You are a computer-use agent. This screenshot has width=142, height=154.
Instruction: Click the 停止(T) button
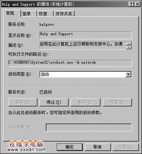coord(54,102)
